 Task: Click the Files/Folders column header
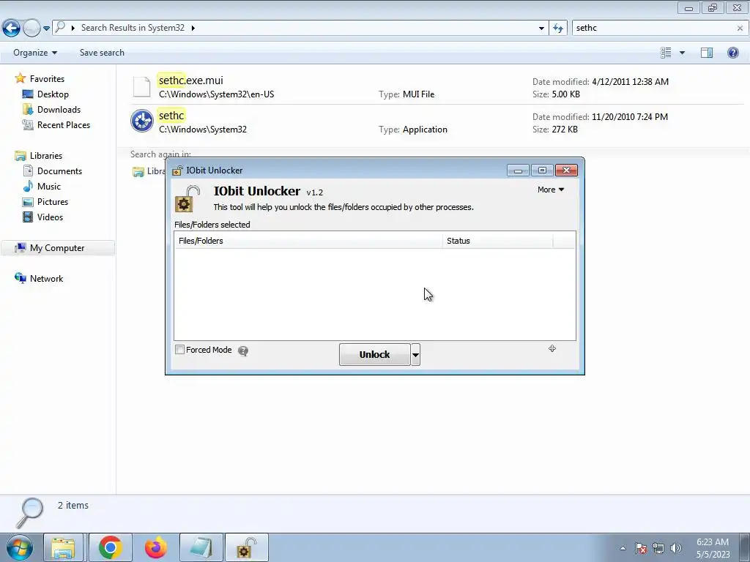(308, 241)
